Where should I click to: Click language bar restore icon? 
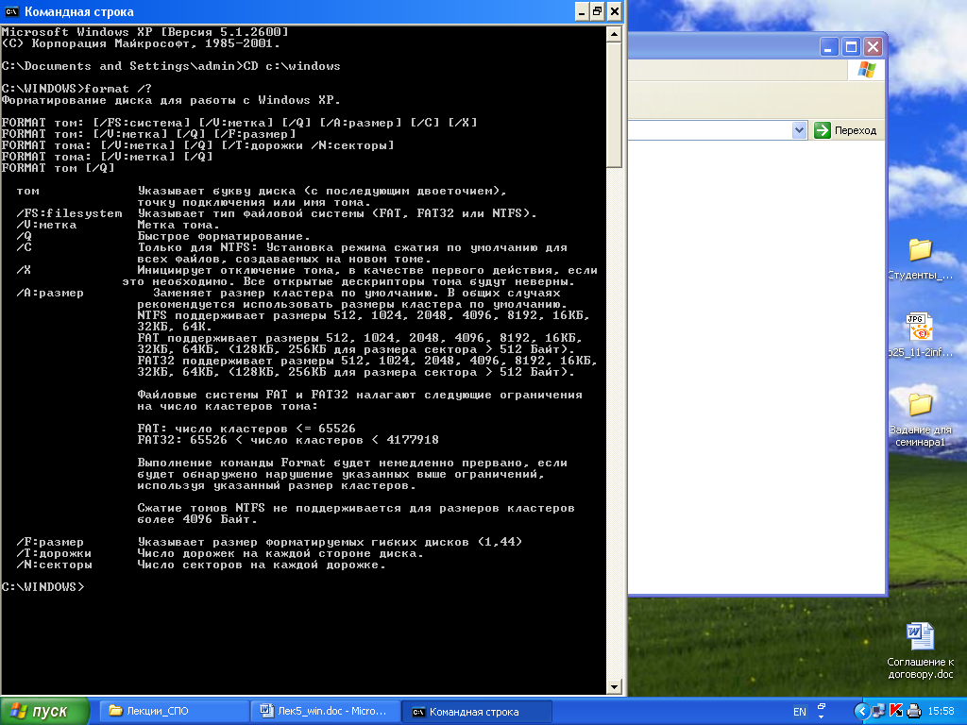(x=822, y=706)
